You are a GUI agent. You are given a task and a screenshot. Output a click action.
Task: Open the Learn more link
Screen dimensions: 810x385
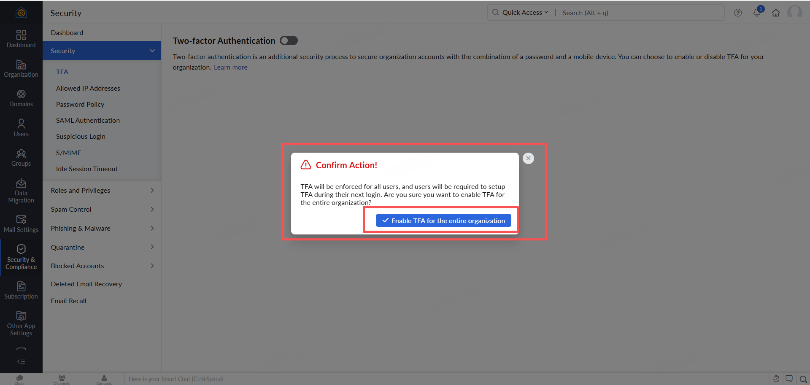231,67
